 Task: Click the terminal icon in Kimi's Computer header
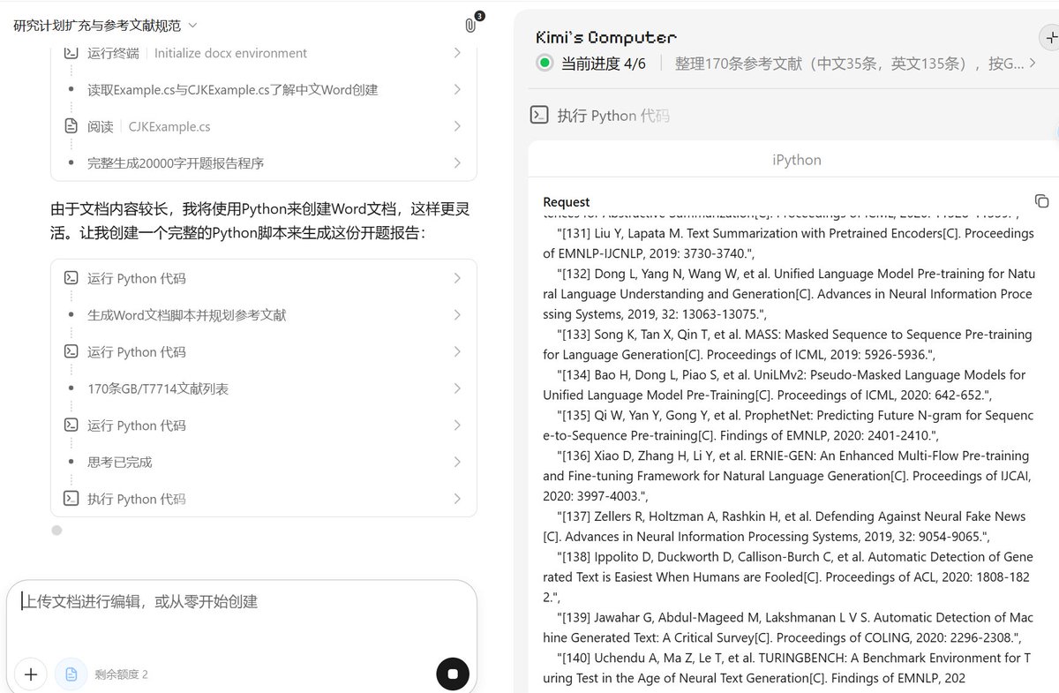click(x=538, y=116)
